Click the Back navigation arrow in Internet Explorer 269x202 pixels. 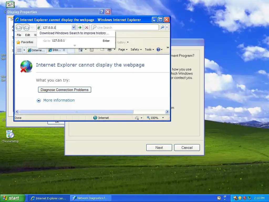point(19,27)
